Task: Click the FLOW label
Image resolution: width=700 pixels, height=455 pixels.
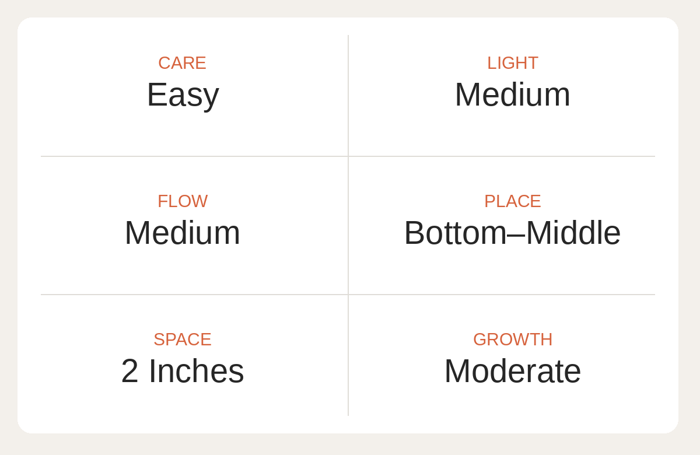Action: click(183, 201)
